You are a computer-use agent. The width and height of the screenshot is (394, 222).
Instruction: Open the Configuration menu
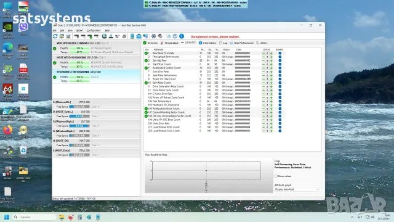click(94, 30)
